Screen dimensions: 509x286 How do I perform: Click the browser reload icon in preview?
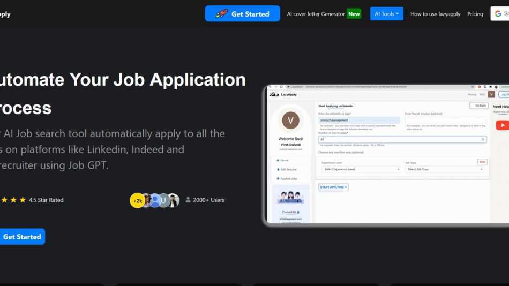[281, 87]
